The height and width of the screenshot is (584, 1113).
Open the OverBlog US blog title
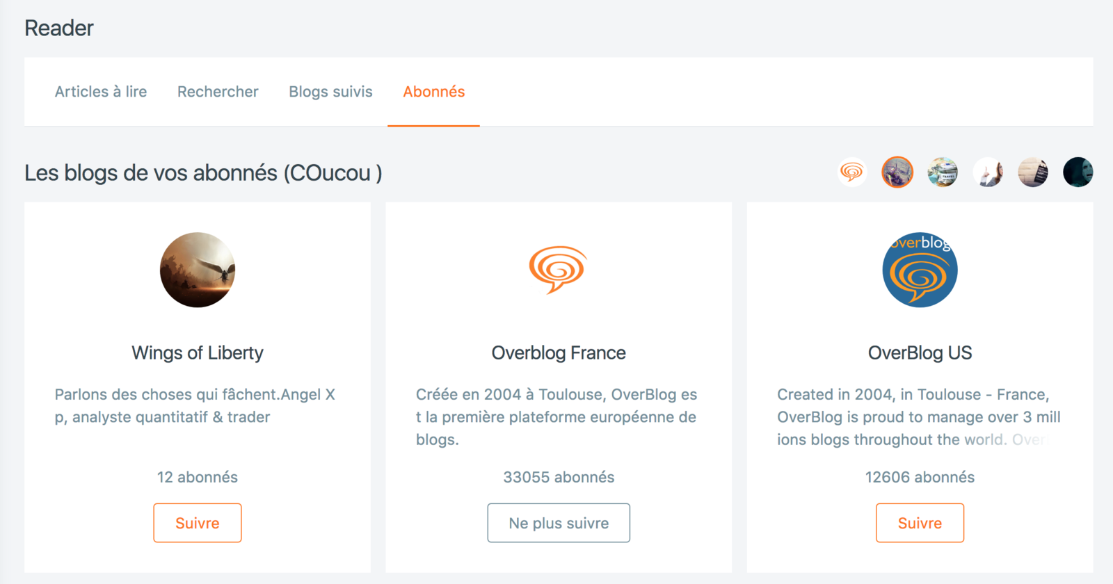click(920, 353)
